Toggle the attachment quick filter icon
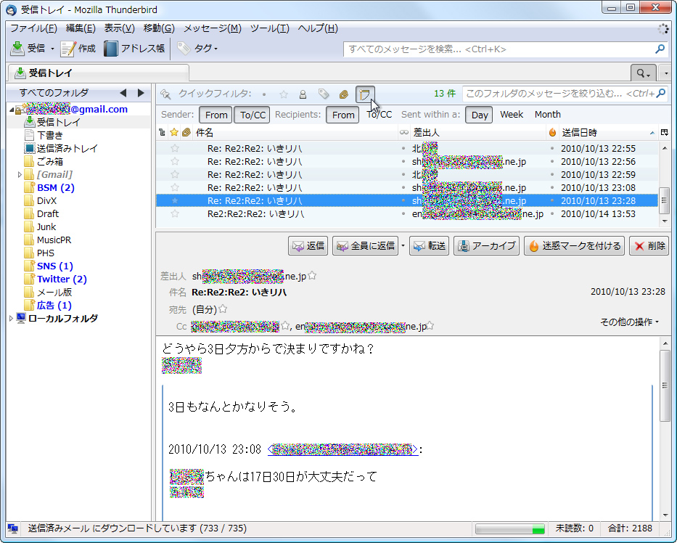Screen dimensions: 677x543 tap(343, 94)
